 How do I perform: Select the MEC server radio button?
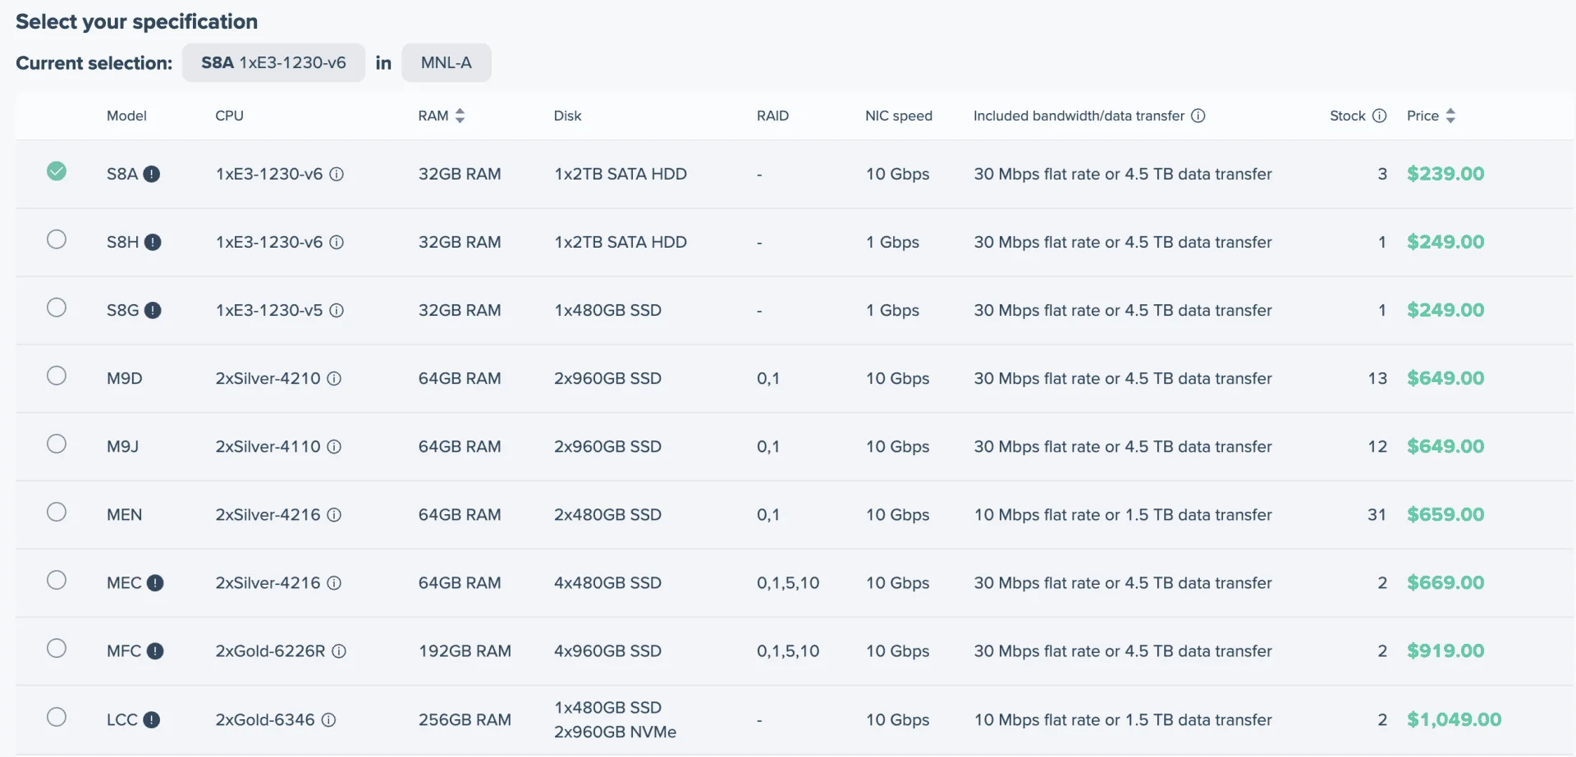click(57, 580)
